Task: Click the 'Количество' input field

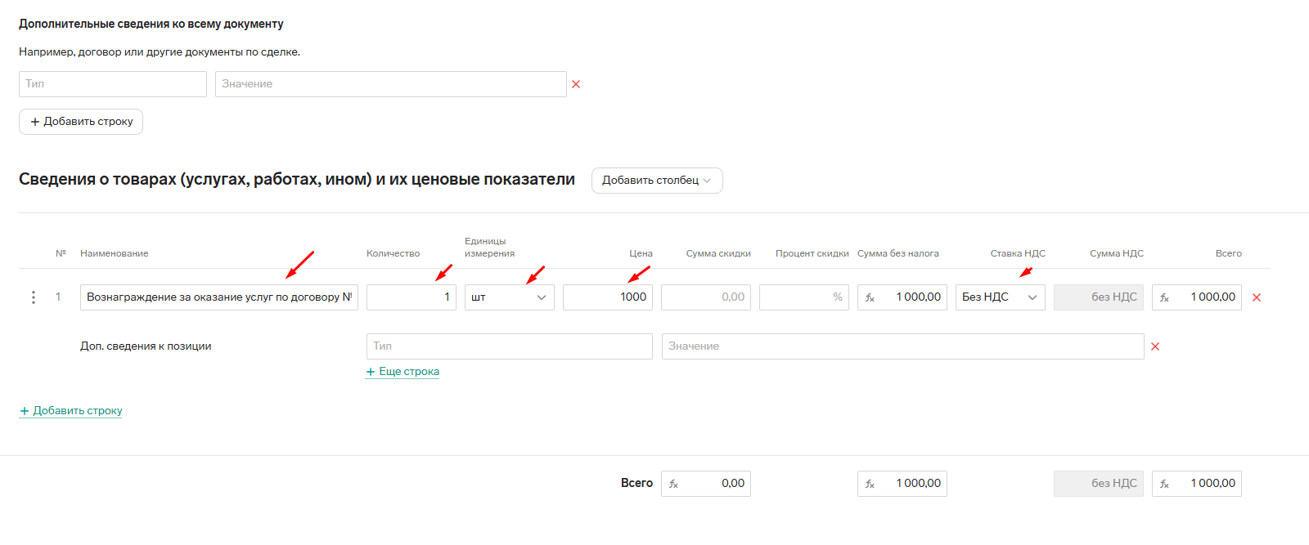Action: point(411,297)
